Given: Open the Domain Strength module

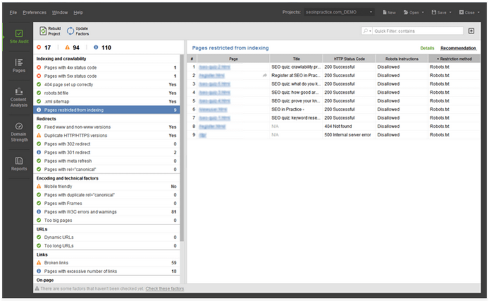Looking at the screenshot, I should tap(19, 131).
